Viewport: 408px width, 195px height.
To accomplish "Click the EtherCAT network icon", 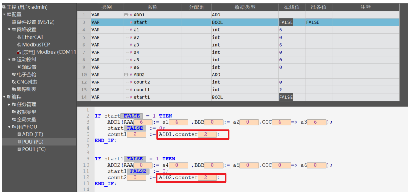I will point(19,37).
